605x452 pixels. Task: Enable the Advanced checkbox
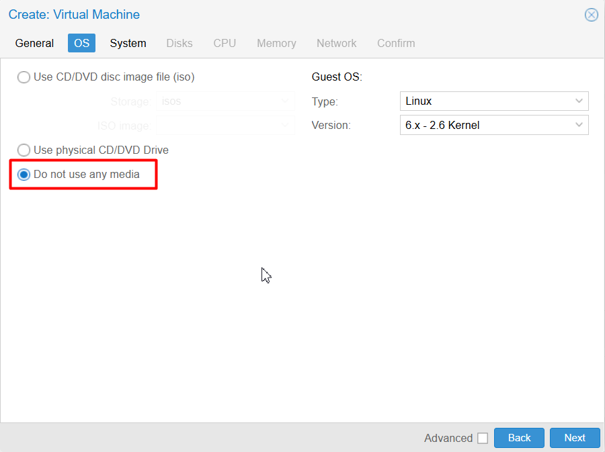pyautogui.click(x=482, y=438)
